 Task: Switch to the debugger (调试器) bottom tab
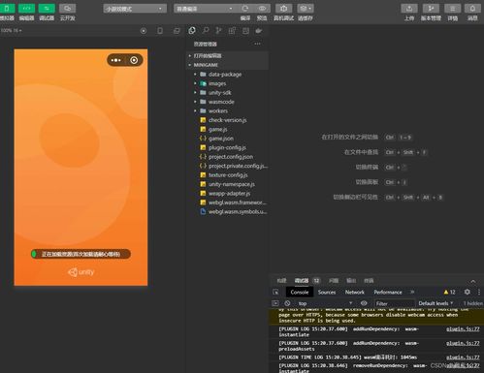(302, 281)
